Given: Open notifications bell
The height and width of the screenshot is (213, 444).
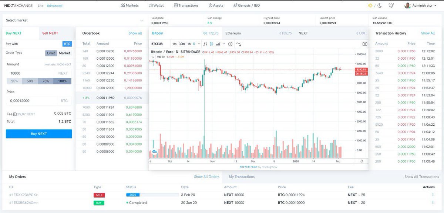Looking at the screenshot, I should point(391,6).
